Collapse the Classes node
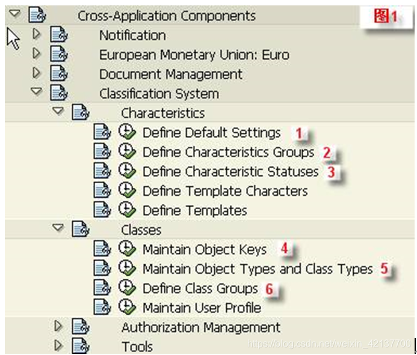This screenshot has width=417, height=355. pyautogui.click(x=58, y=227)
